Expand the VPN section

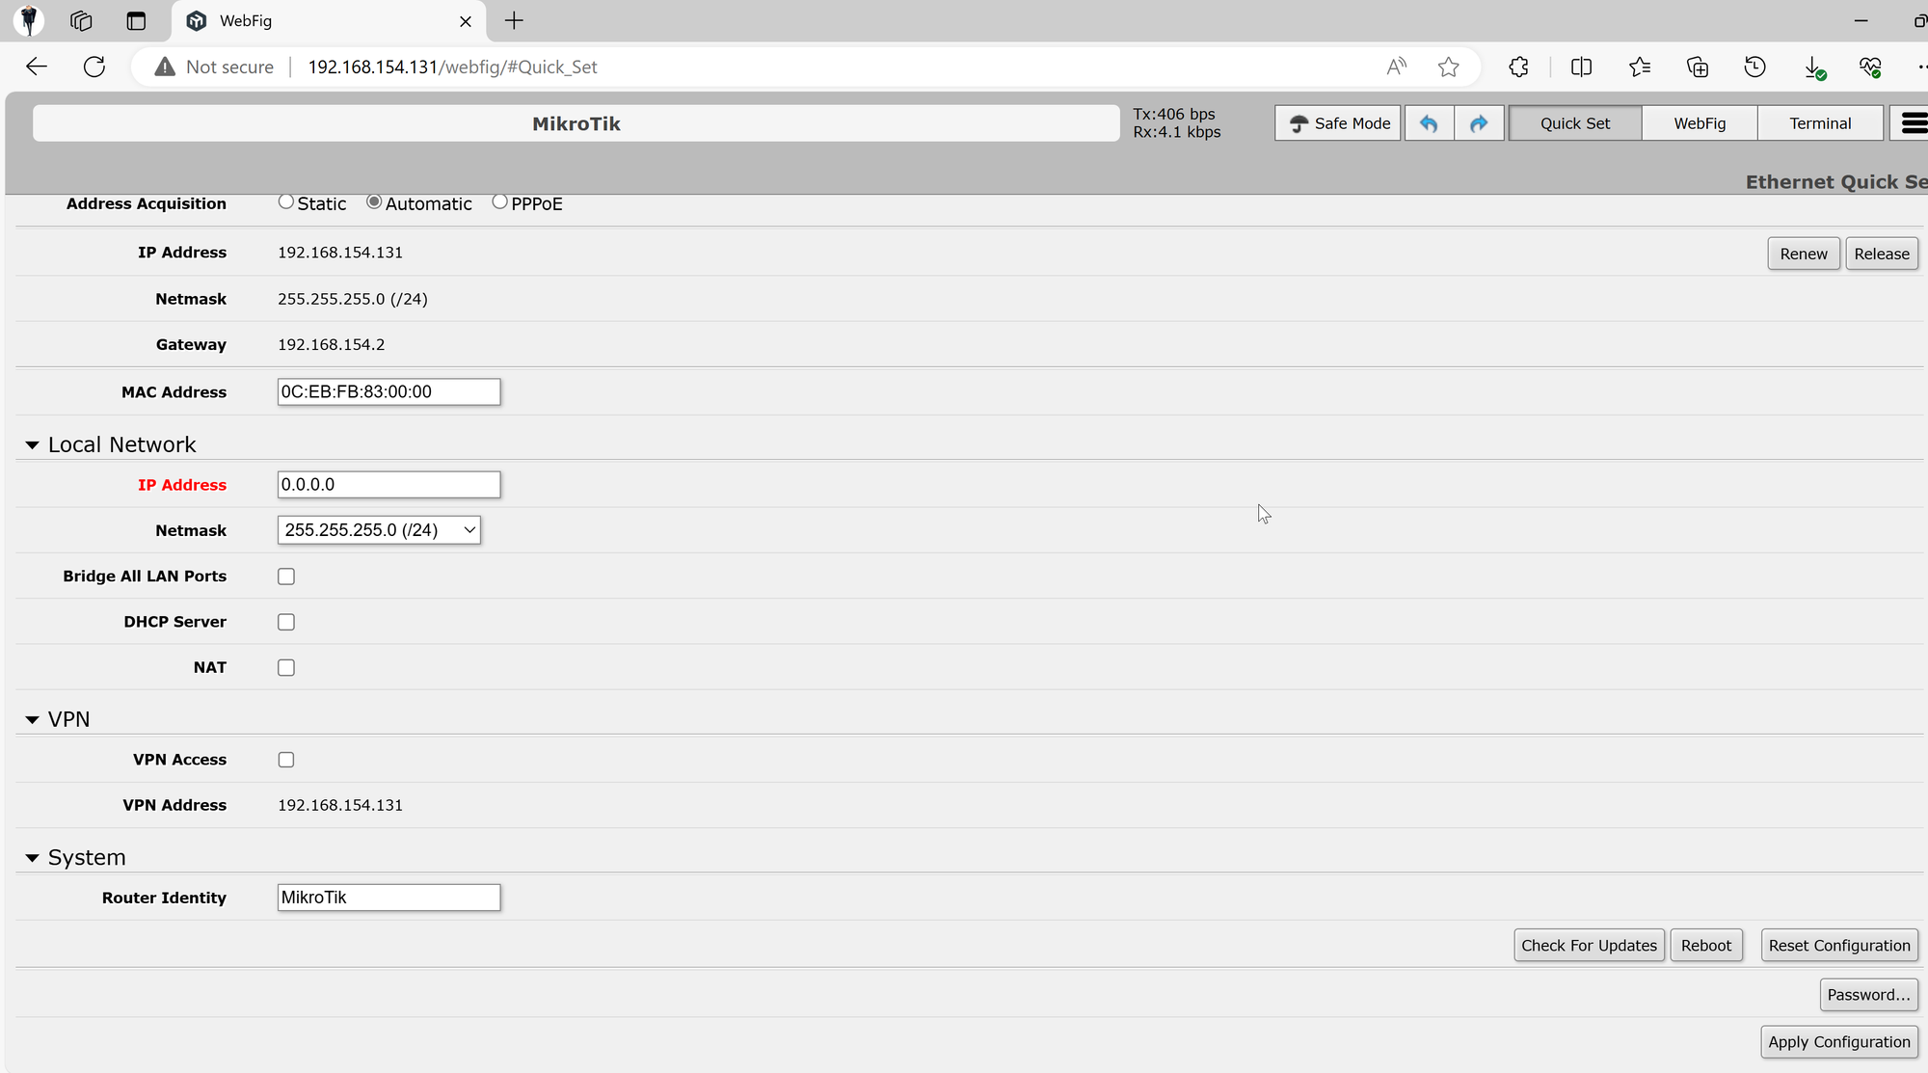pyautogui.click(x=32, y=719)
